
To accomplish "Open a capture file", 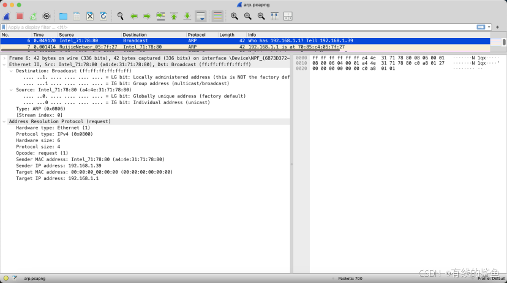I will coord(64,16).
